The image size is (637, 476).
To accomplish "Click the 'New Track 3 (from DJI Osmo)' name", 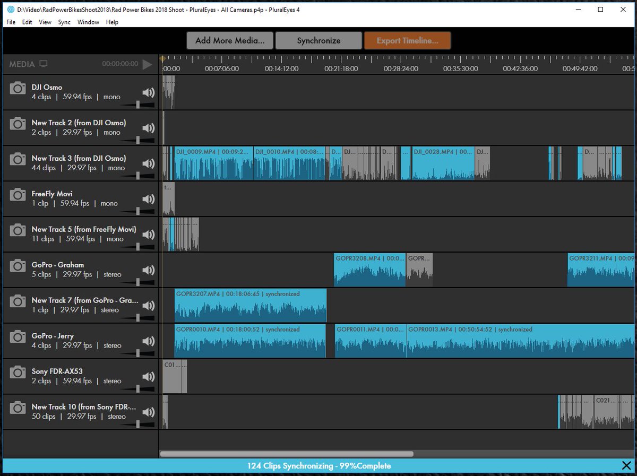I will coord(79,158).
